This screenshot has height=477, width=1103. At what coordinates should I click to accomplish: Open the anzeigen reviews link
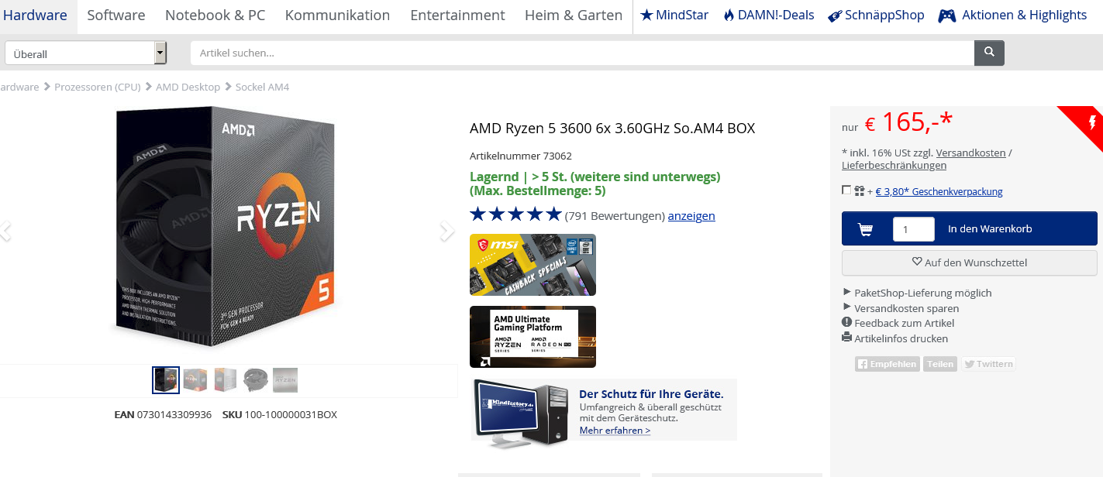pos(691,216)
